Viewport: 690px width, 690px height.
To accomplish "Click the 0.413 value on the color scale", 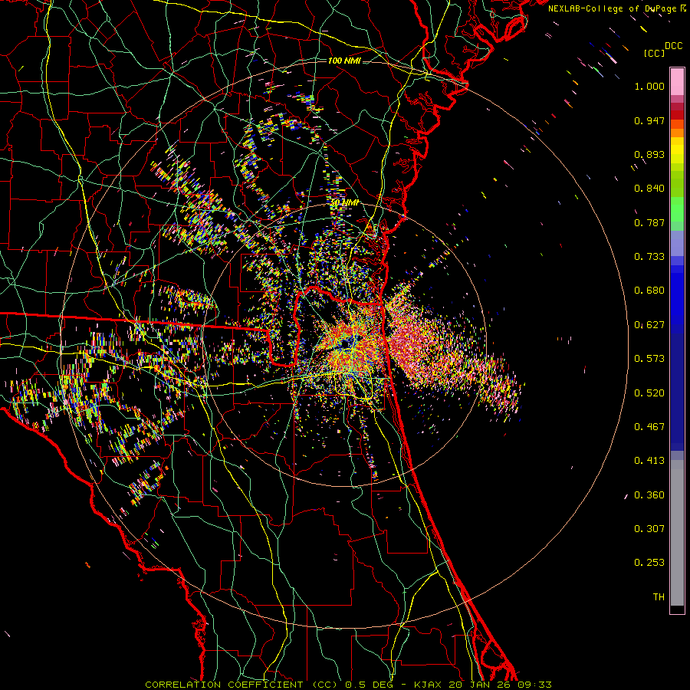I will tap(649, 461).
